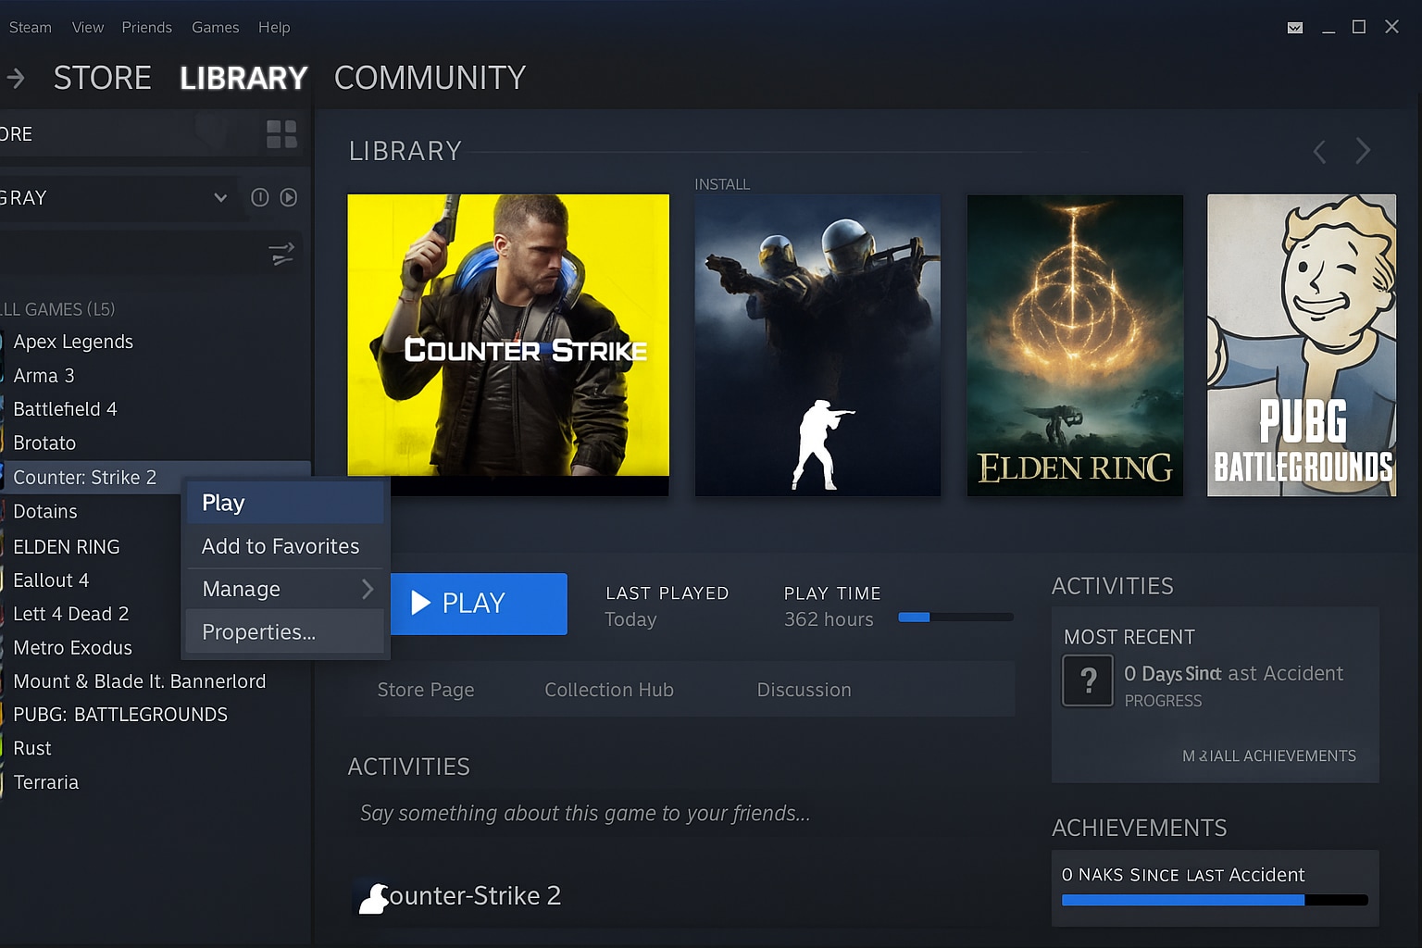Open the Collection Hub link
This screenshot has height=948, width=1422.
pyautogui.click(x=609, y=690)
